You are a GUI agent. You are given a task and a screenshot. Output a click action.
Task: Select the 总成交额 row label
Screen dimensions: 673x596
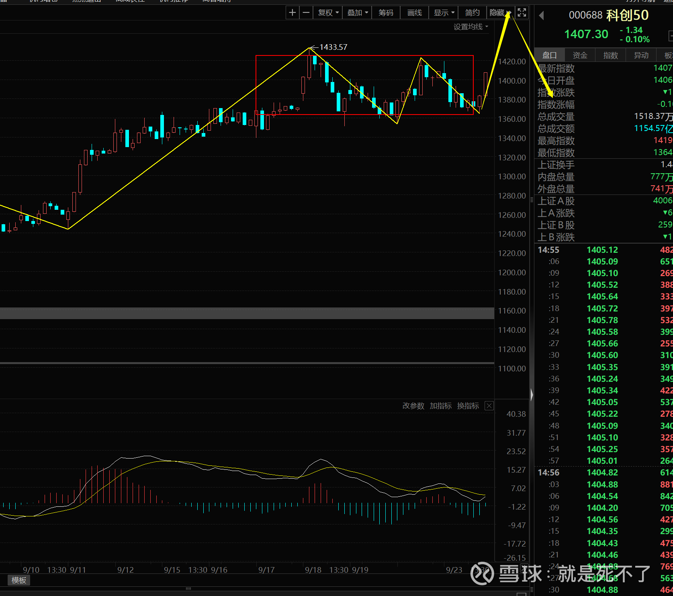[x=556, y=129]
